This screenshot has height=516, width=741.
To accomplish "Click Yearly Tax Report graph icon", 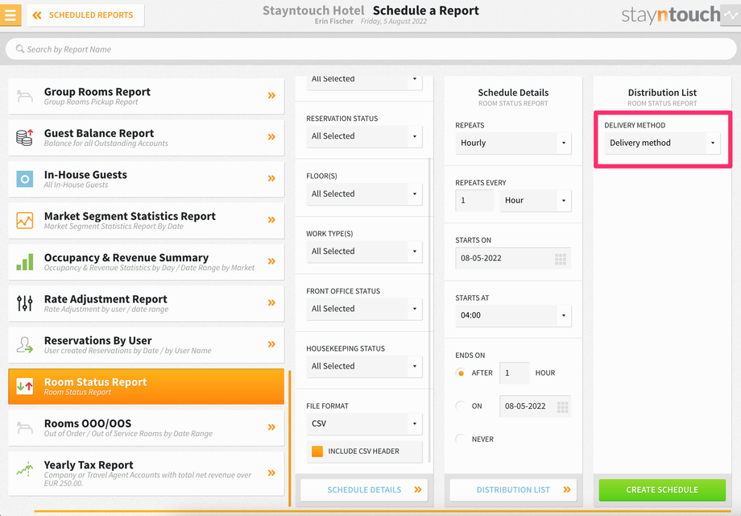I will [25, 468].
